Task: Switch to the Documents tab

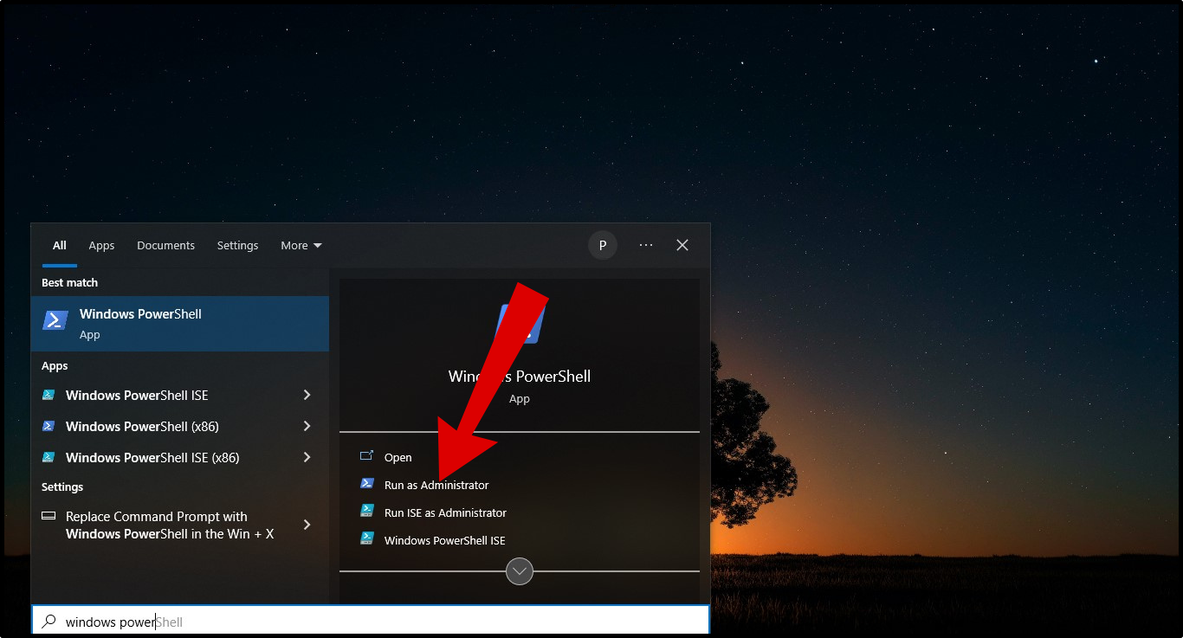Action: coord(165,245)
